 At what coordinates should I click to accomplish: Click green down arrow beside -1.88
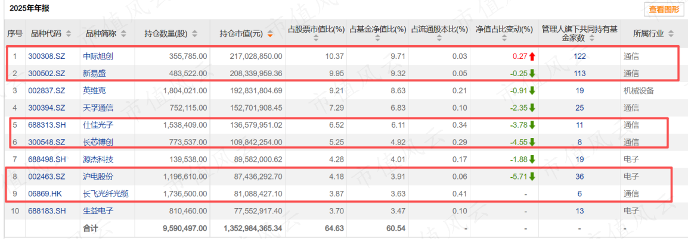(x=532, y=159)
